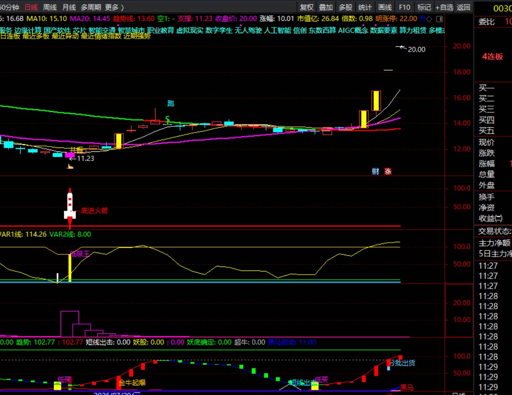Viewport: 512px width, 395px height.
Task: Click the 标记 mark button
Action: click(424, 7)
